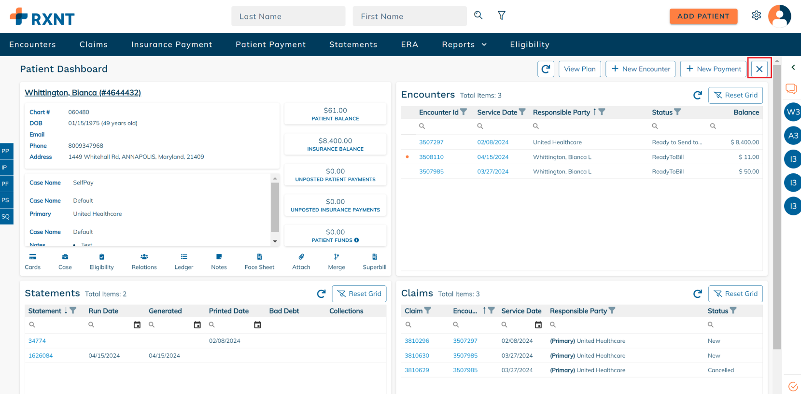Click the case list scrollbar down arrow
Viewport: 801px width, 394px height.
pos(275,241)
